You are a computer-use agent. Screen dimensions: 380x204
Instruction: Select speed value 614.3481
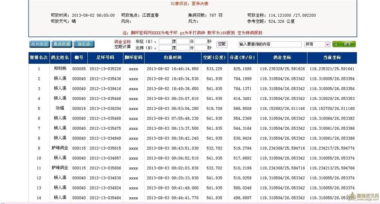point(242,99)
